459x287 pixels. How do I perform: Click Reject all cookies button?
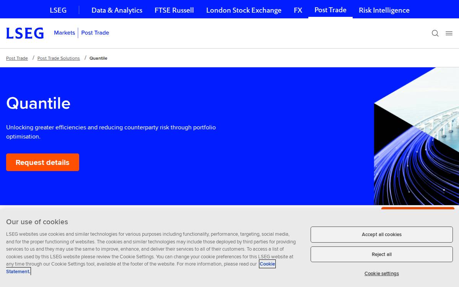pyautogui.click(x=381, y=254)
